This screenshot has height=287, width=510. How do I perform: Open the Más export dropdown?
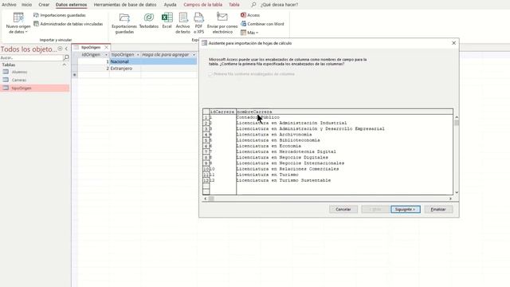(249, 33)
